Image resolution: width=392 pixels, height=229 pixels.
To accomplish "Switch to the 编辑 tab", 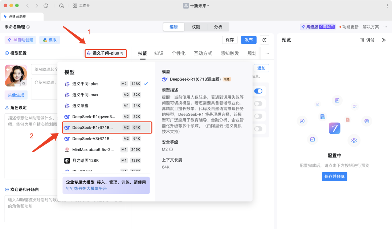I will coord(173,27).
